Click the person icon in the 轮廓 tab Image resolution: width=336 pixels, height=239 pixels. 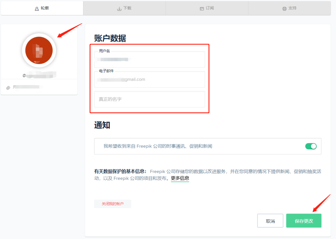coord(37,9)
